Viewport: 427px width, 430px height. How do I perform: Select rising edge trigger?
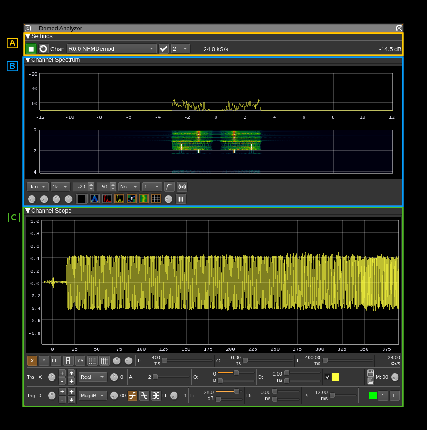pos(133,396)
